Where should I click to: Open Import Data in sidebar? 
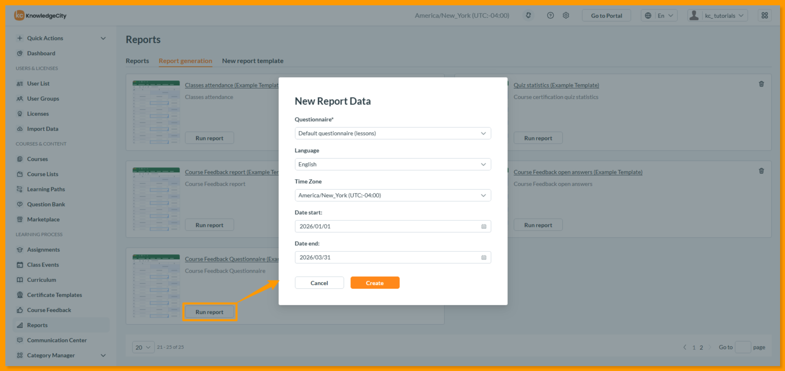click(x=43, y=129)
